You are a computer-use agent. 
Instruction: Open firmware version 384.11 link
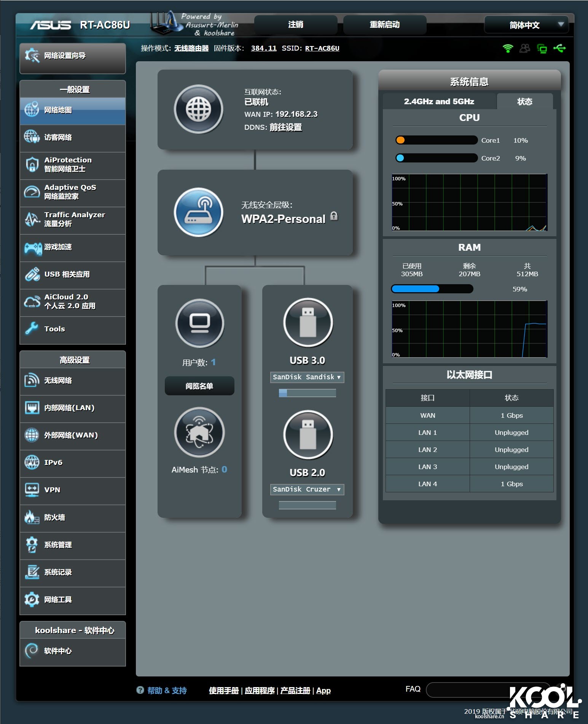pyautogui.click(x=264, y=48)
